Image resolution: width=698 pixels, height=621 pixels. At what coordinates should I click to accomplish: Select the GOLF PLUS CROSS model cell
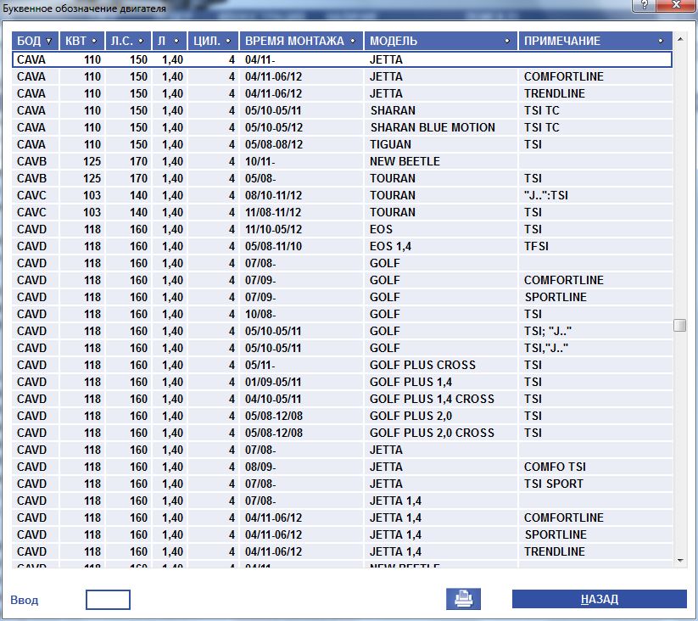[x=441, y=365]
